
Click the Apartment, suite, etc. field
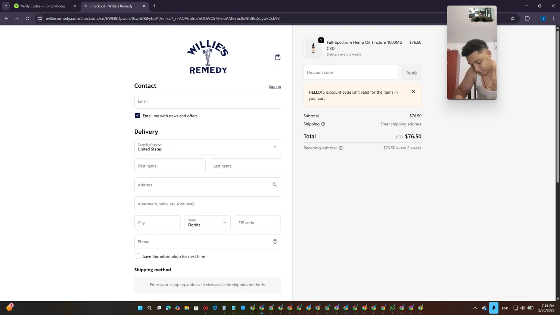[x=208, y=204]
